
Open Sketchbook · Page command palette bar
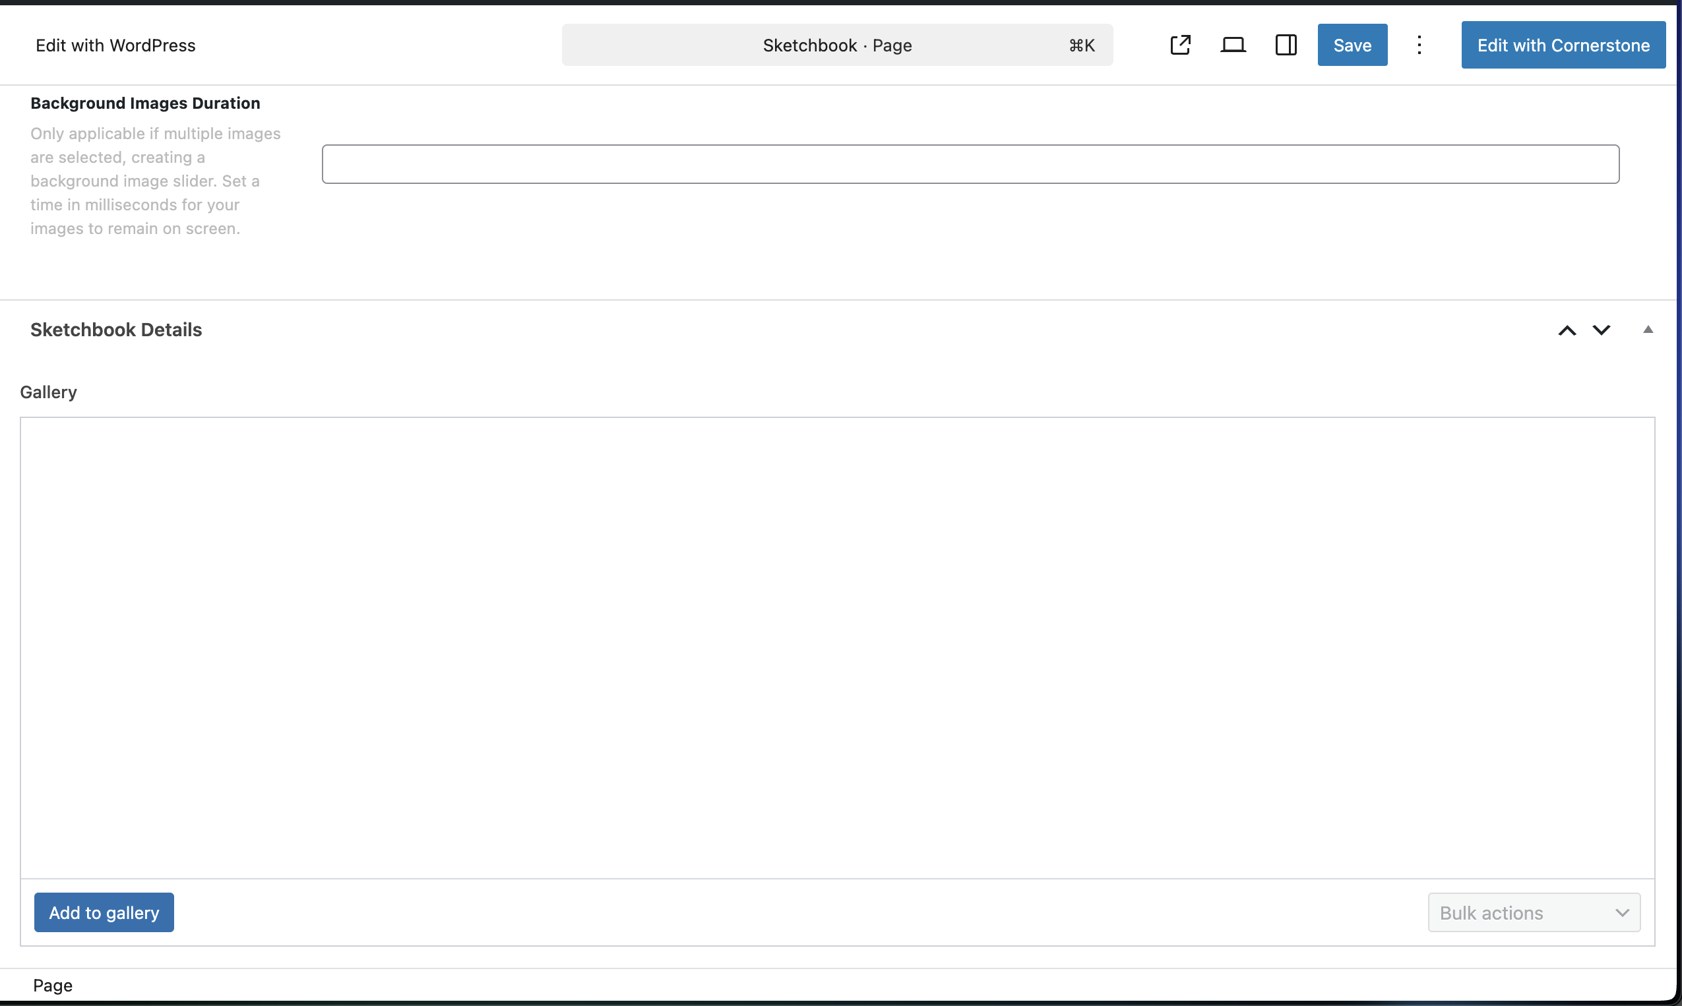click(x=836, y=45)
